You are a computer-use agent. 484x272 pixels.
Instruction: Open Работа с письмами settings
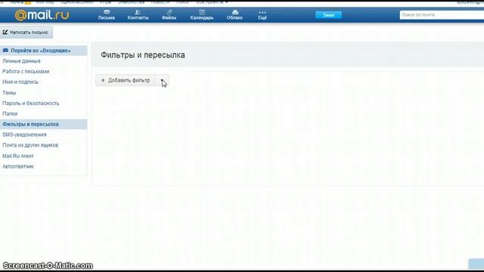tap(26, 72)
